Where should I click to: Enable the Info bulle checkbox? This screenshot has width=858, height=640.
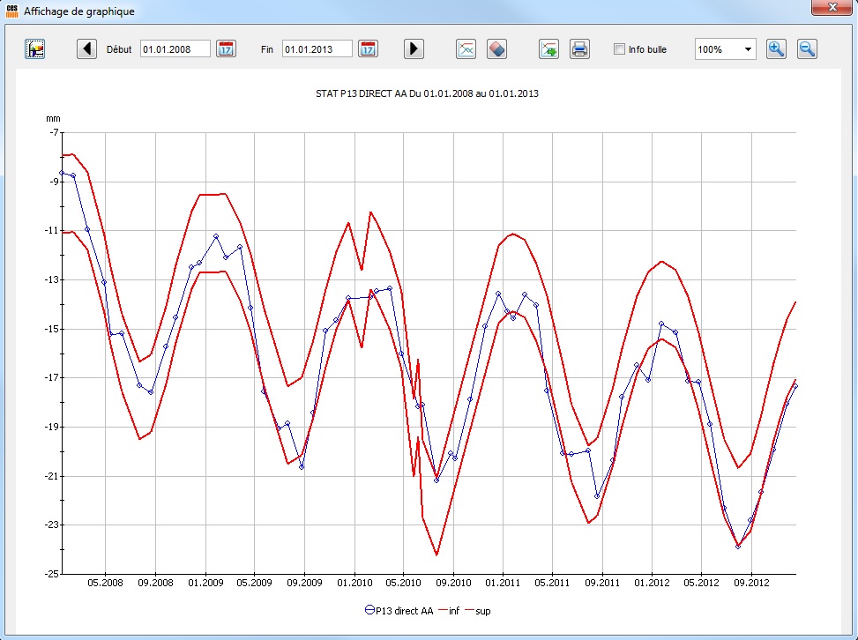(619, 49)
